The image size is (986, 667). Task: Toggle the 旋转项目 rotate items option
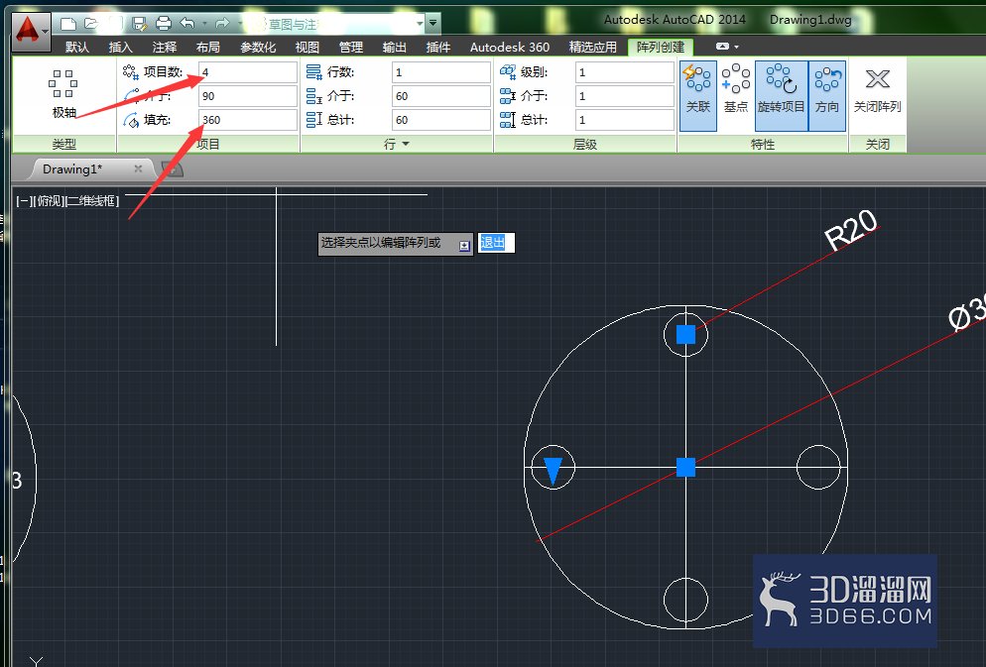pos(781,95)
